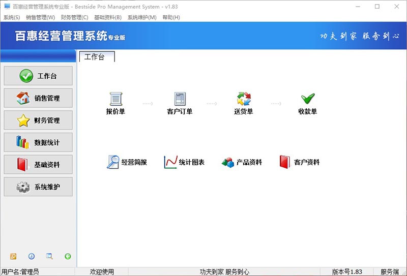The image size is (407, 276).
Task: Open 经营简报 magnifier report icon
Action: point(113,162)
